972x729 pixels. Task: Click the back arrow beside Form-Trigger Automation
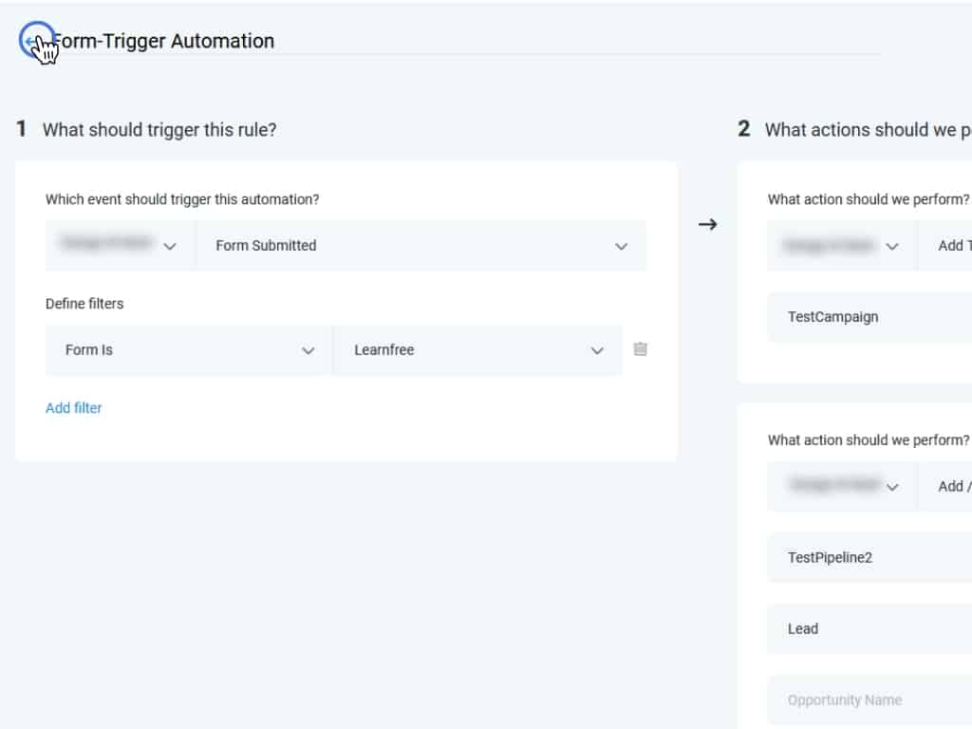pos(34,41)
